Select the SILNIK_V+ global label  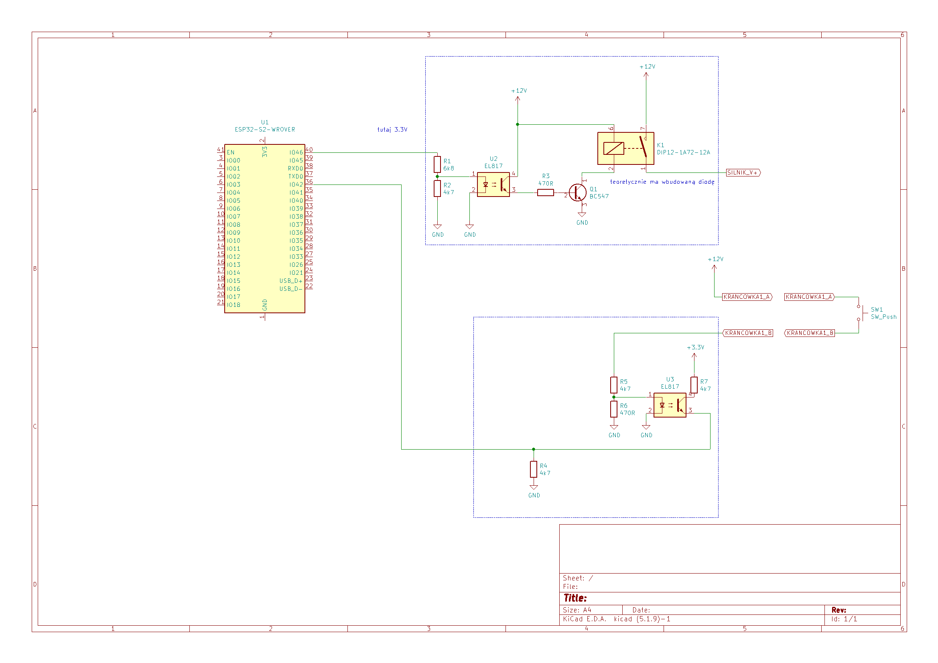pos(743,172)
